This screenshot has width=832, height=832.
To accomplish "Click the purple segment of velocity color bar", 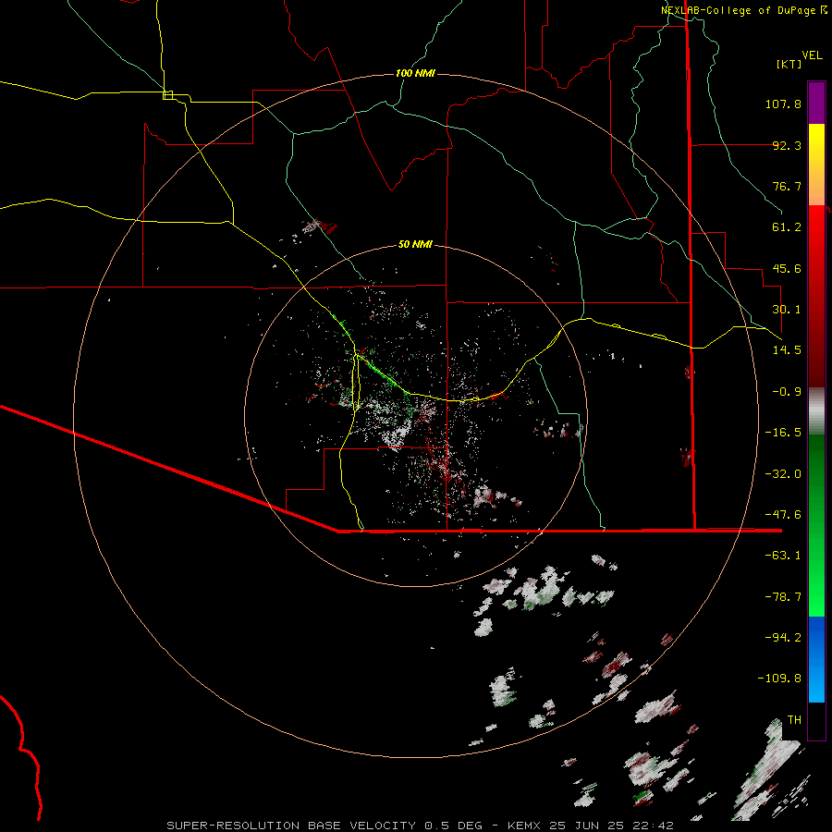I will click(816, 103).
